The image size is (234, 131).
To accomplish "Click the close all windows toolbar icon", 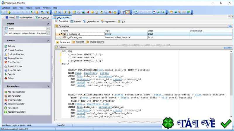I will point(154,12).
